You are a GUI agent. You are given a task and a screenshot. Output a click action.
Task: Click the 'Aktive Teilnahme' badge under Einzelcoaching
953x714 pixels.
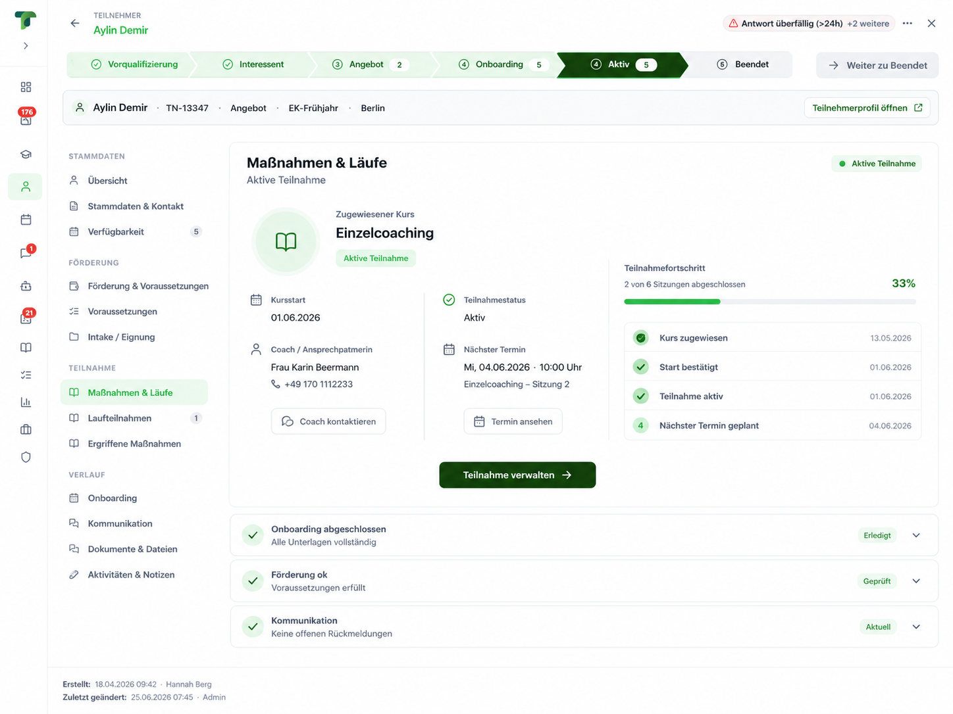coord(376,258)
